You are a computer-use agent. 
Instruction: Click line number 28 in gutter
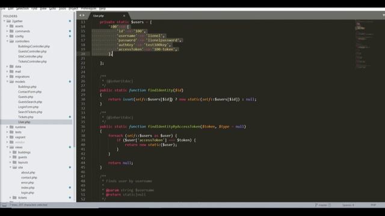pyautogui.click(x=83, y=90)
